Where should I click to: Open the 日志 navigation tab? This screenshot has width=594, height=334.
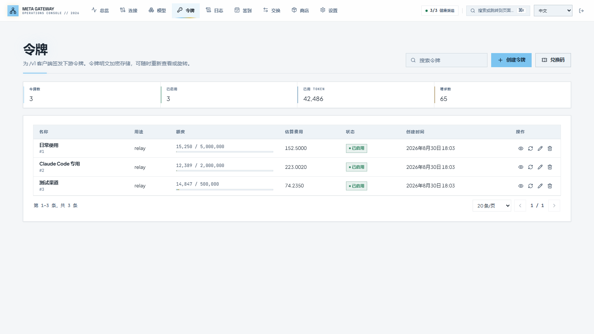(x=215, y=10)
